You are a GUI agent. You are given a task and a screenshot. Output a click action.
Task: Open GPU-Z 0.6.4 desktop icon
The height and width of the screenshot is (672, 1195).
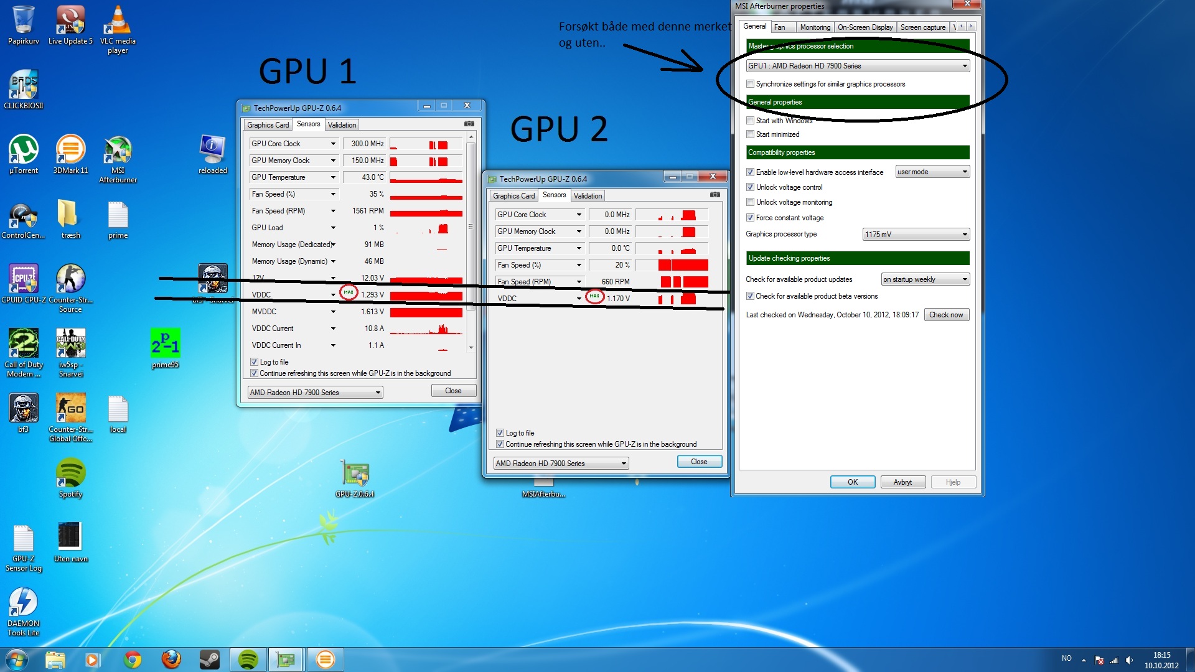(x=355, y=479)
